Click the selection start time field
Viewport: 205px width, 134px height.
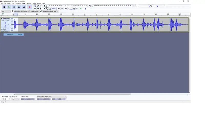[x=44, y=99]
